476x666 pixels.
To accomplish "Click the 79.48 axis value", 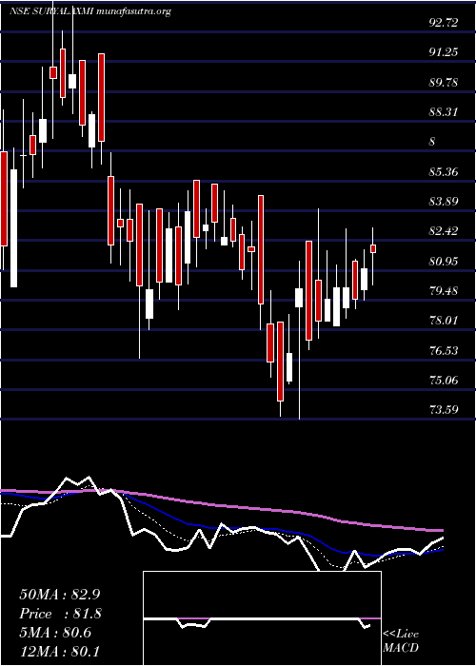I will click(444, 291).
